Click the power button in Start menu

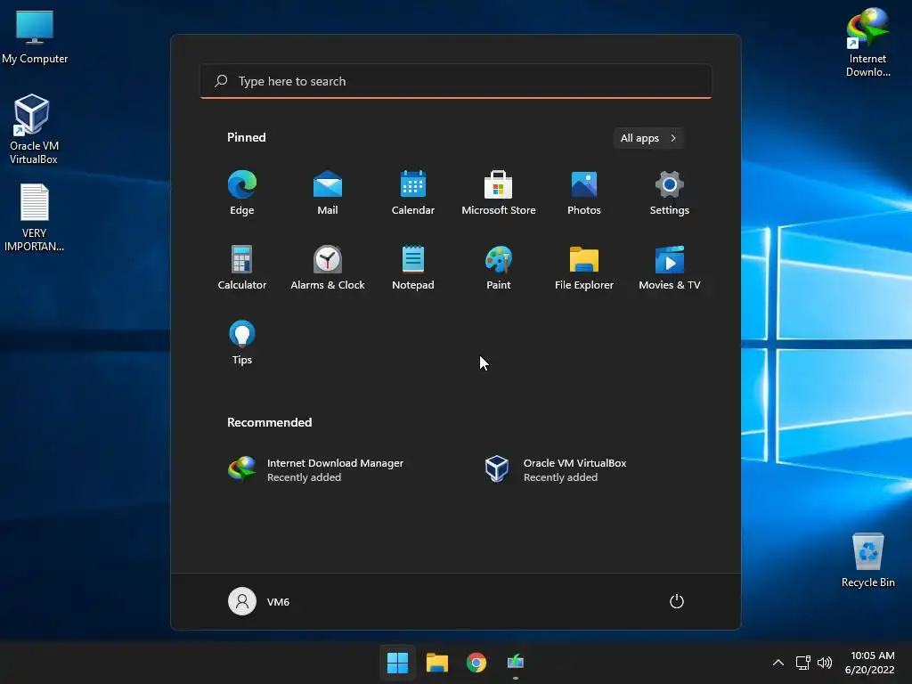[x=677, y=601]
